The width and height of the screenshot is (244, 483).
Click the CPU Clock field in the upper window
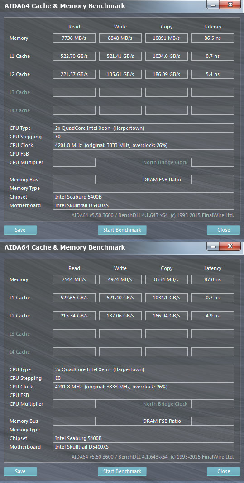point(144,145)
